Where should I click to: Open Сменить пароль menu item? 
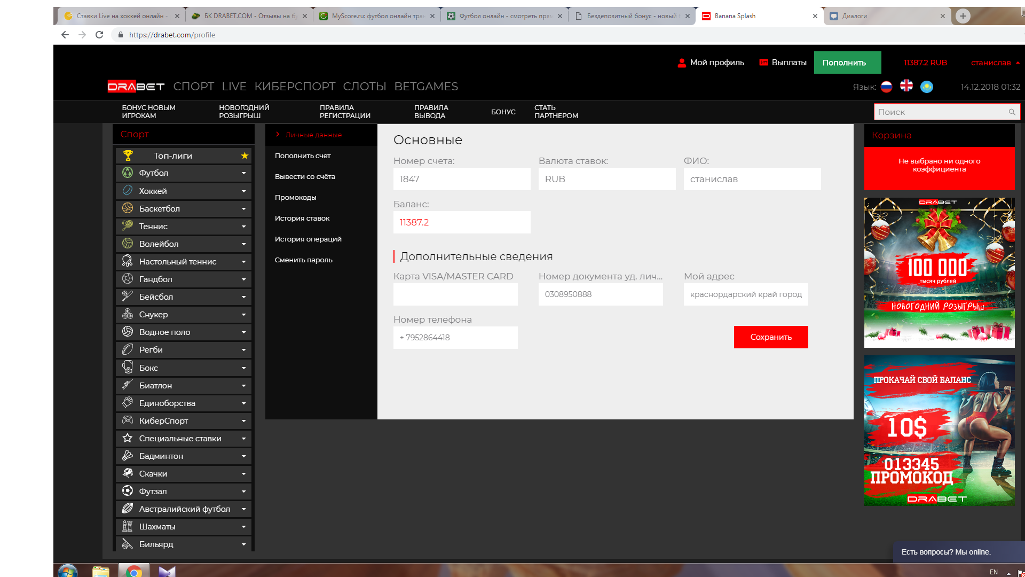click(304, 260)
